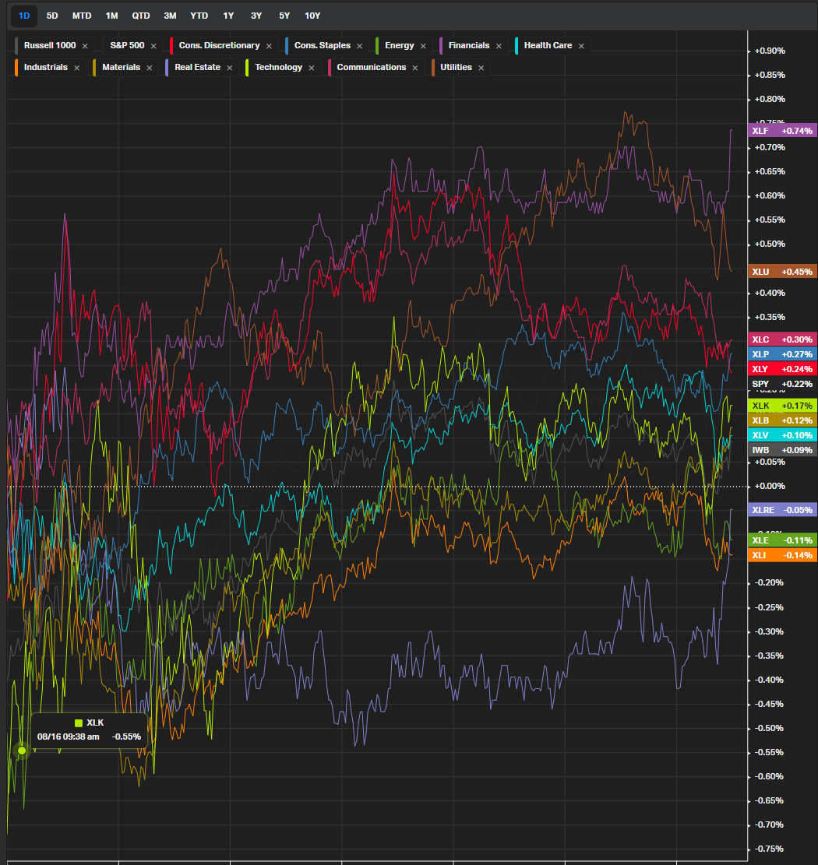Remove the Technology sector chip
Viewport: 818px width, 865px height.
pos(312,68)
